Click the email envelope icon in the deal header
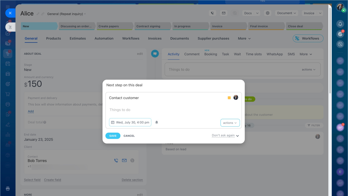 (x=223, y=13)
